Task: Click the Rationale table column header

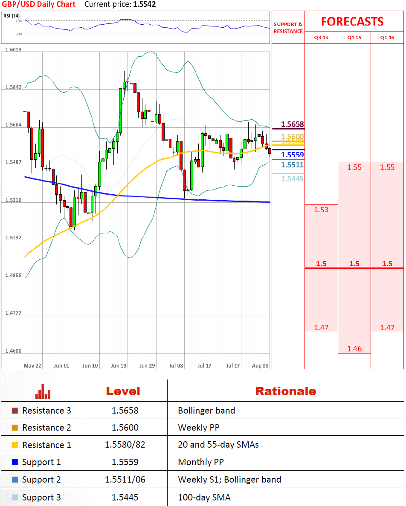Action: (x=285, y=391)
